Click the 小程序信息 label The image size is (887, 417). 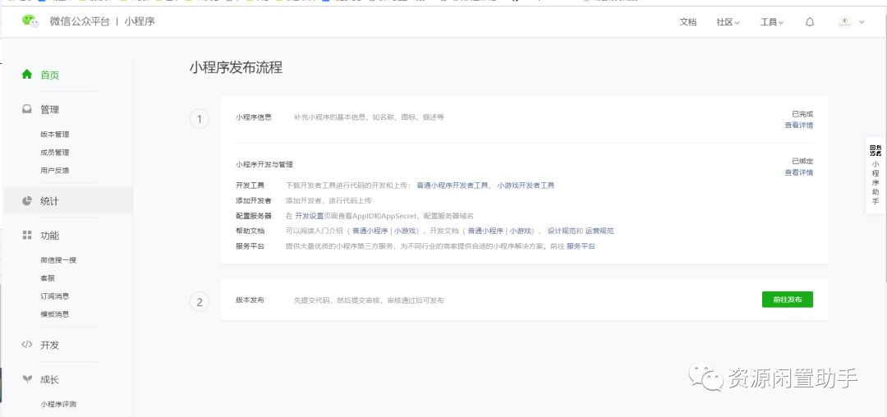pos(254,117)
